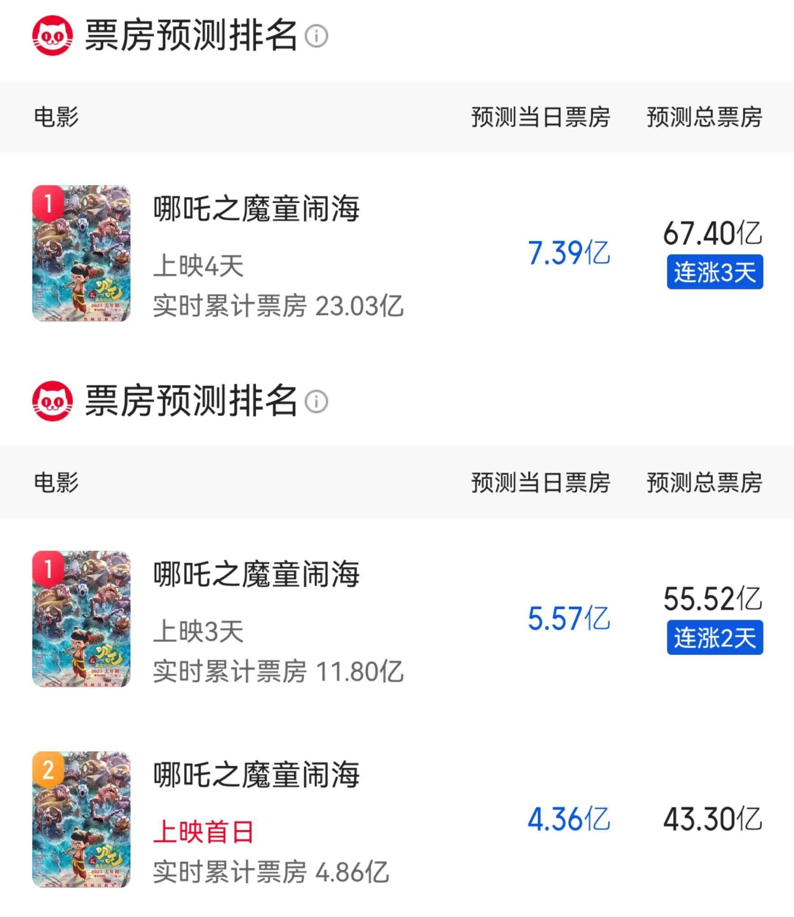Screen dimensions: 794x917
Task: Click rank 1 badge on 上映3天 poster
Action: (x=48, y=568)
